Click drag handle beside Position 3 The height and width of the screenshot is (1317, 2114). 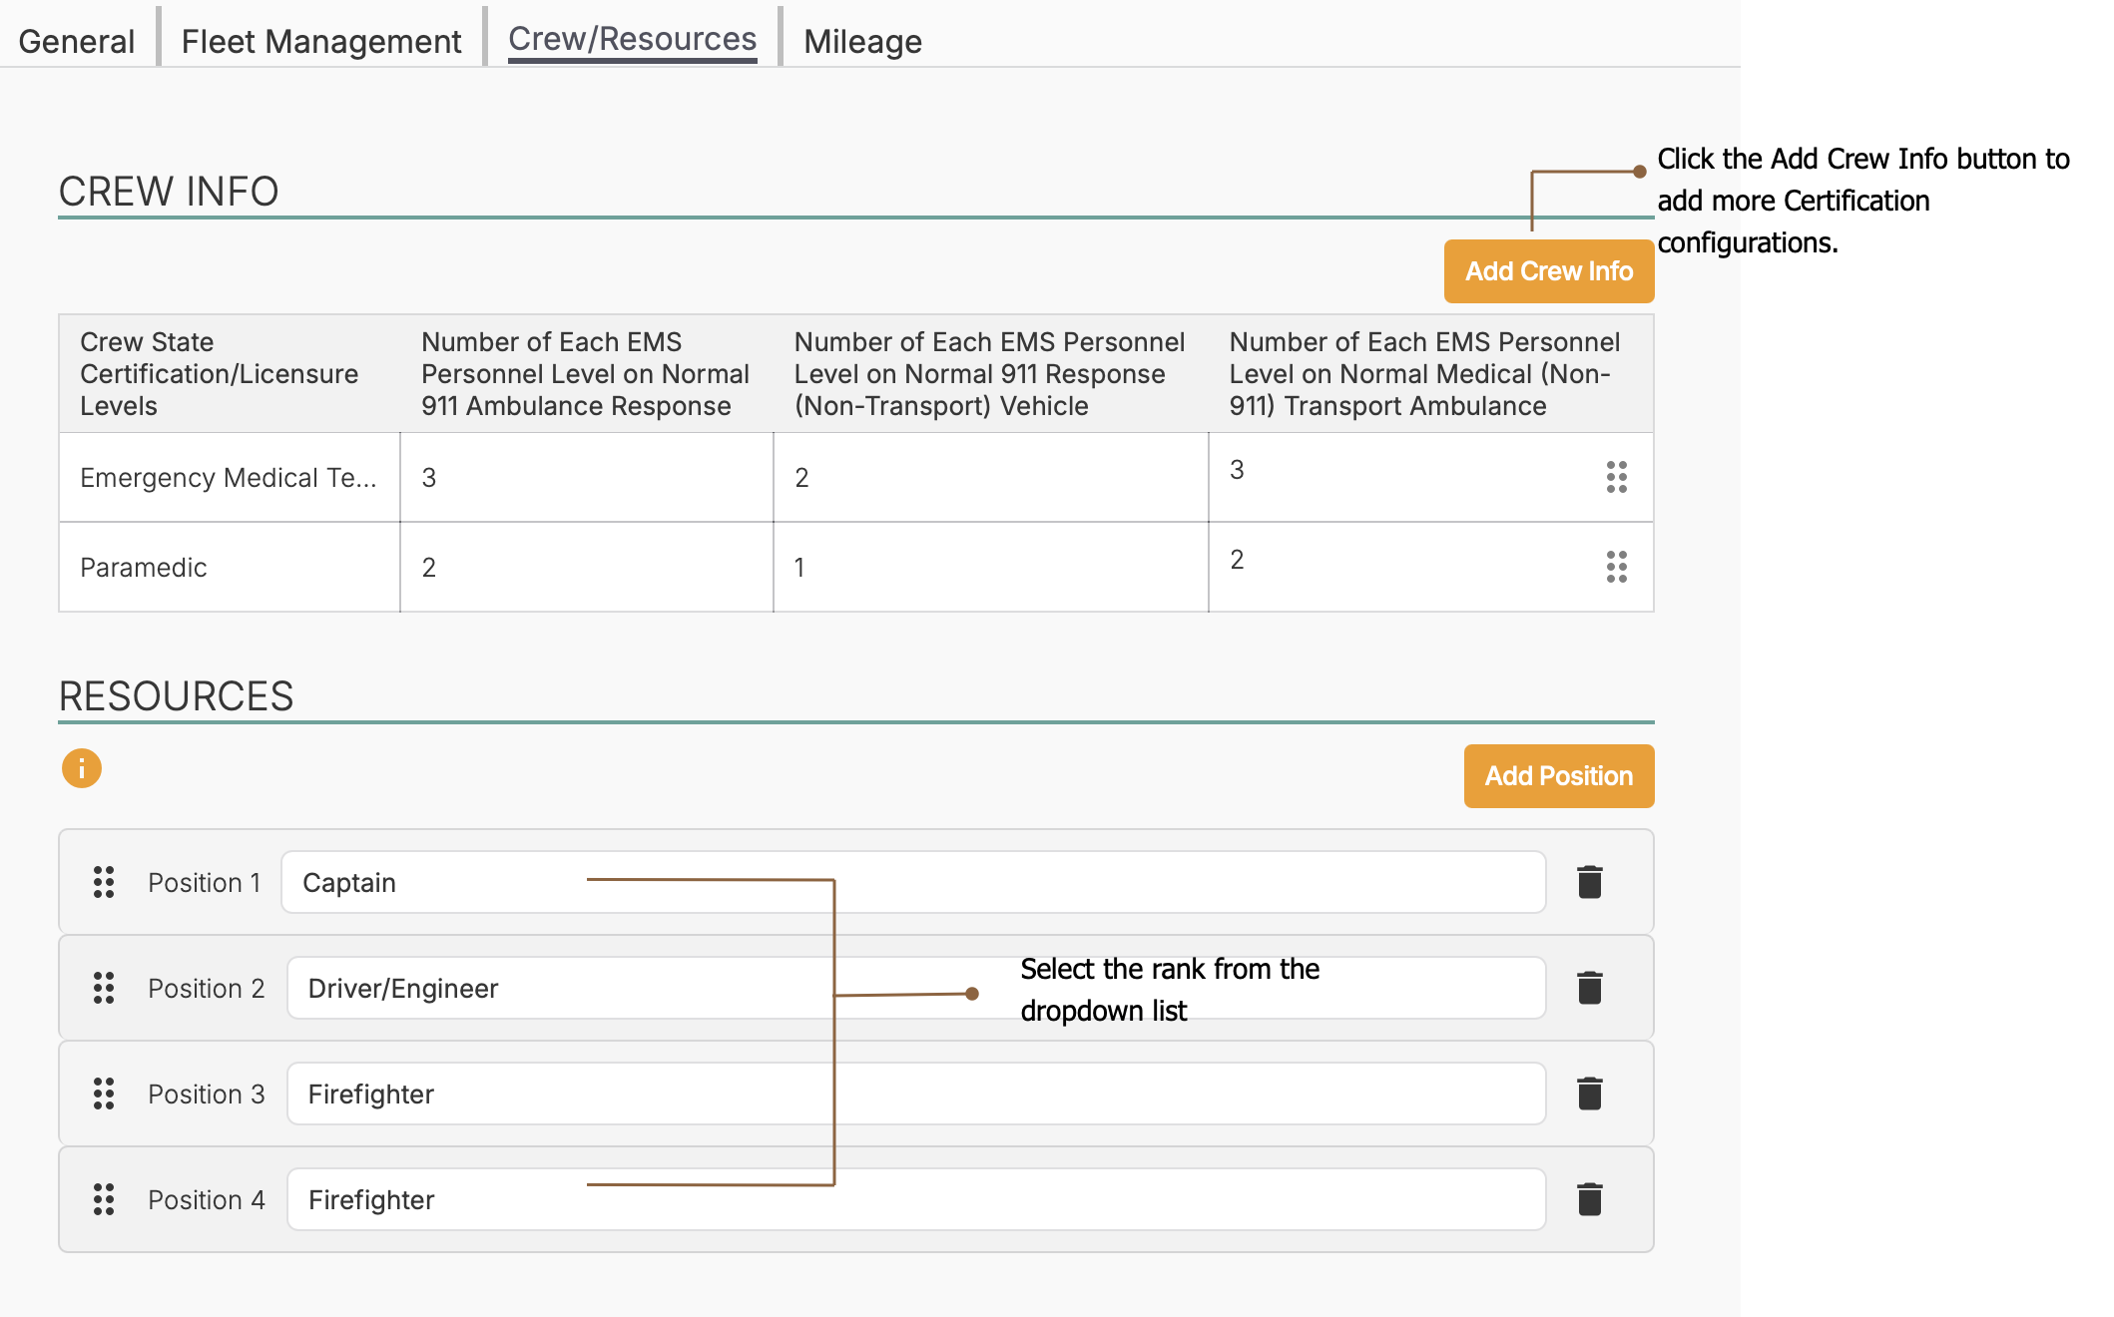click(x=104, y=1094)
